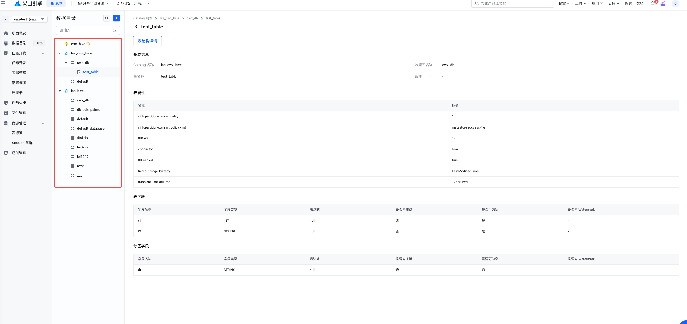687x324 pixels.
Task: Collapse the las_hive catalog tree node
Action: click(60, 91)
